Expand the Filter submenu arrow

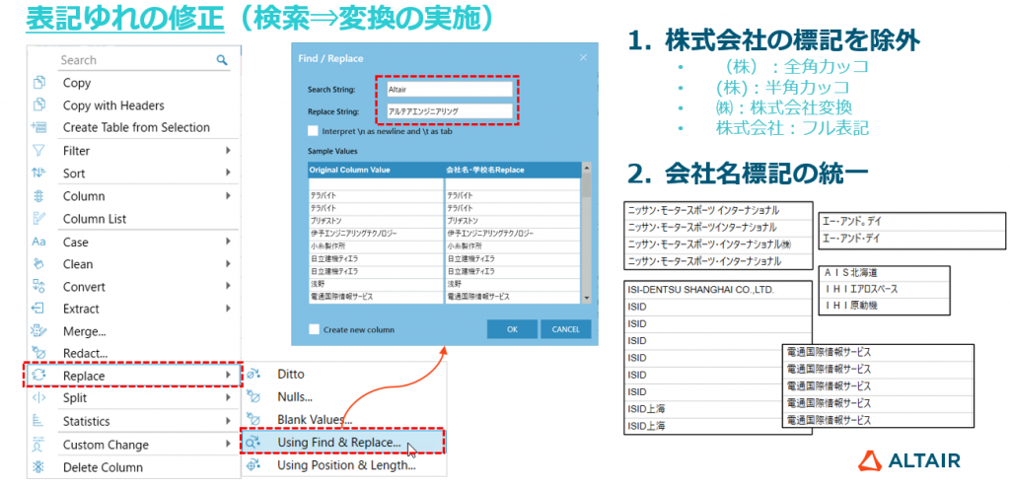click(228, 151)
